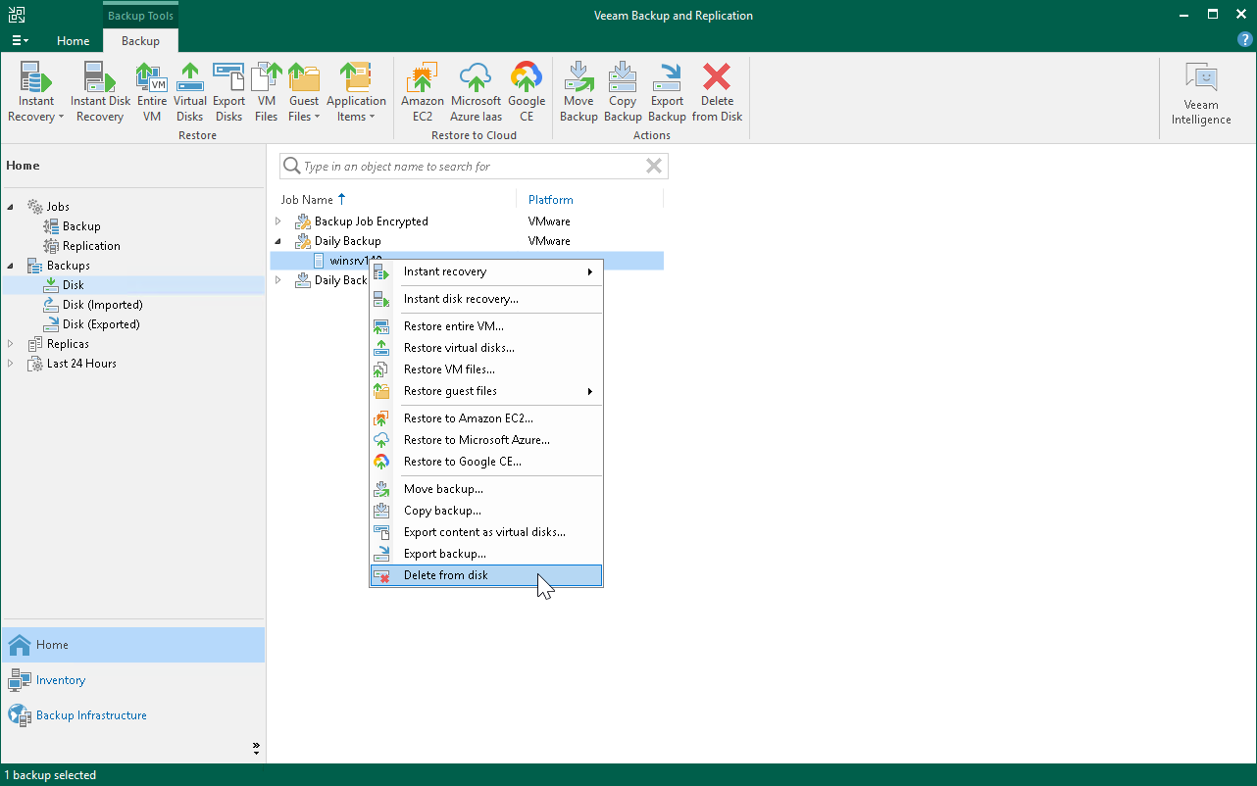Click VM Files ribbon icon

267,92
